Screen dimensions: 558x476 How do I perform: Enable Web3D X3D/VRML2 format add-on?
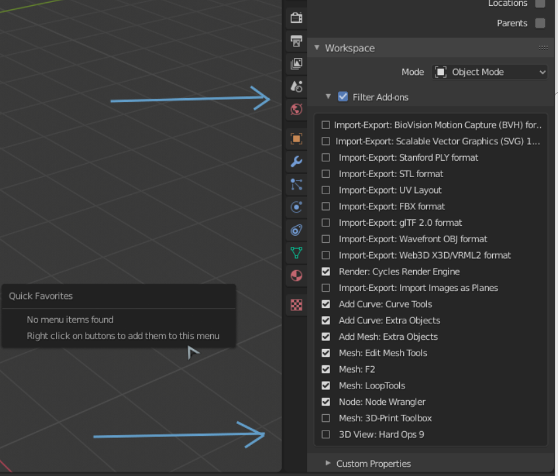[x=325, y=255]
